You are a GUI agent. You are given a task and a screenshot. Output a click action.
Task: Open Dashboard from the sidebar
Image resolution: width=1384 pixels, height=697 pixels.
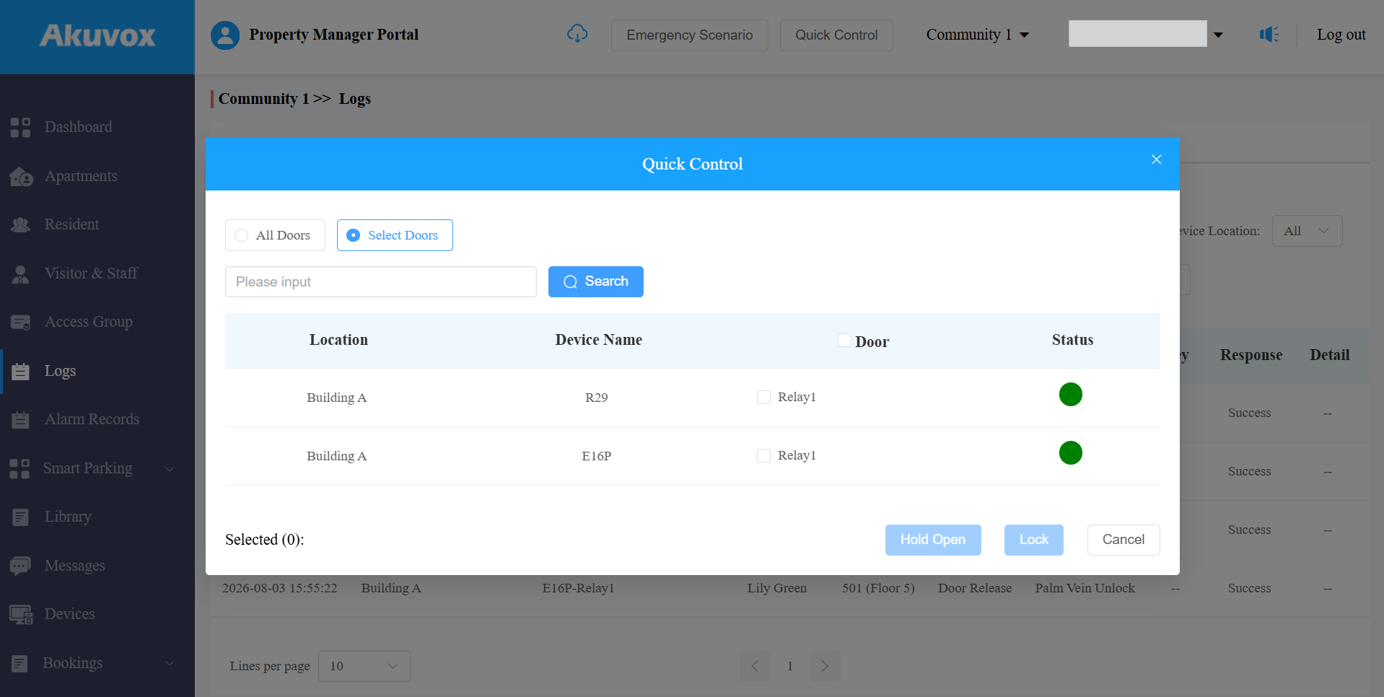click(x=78, y=127)
